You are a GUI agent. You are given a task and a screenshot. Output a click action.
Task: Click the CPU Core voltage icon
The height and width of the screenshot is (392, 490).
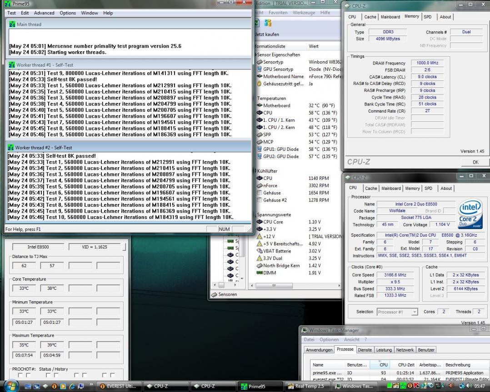click(x=259, y=222)
